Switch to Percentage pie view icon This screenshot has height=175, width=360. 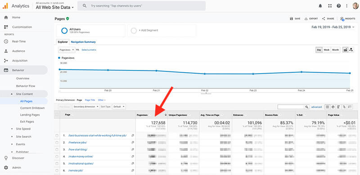coord(333,107)
